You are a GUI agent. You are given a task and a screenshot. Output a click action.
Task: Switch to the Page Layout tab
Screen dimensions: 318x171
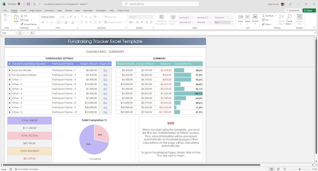coord(36,10)
